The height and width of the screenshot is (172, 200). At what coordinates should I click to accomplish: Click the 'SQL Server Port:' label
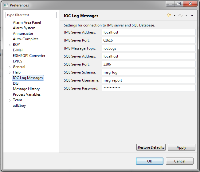click(77, 64)
